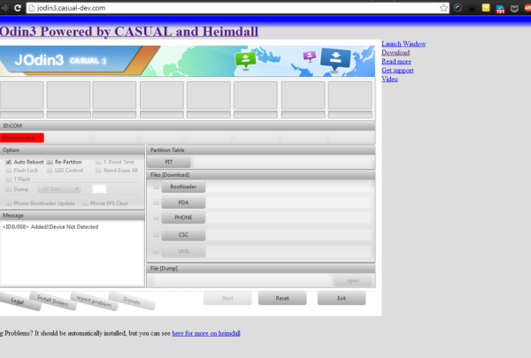The height and width of the screenshot is (358, 531).
Task: Click the Message panel header
Action: pos(73,216)
